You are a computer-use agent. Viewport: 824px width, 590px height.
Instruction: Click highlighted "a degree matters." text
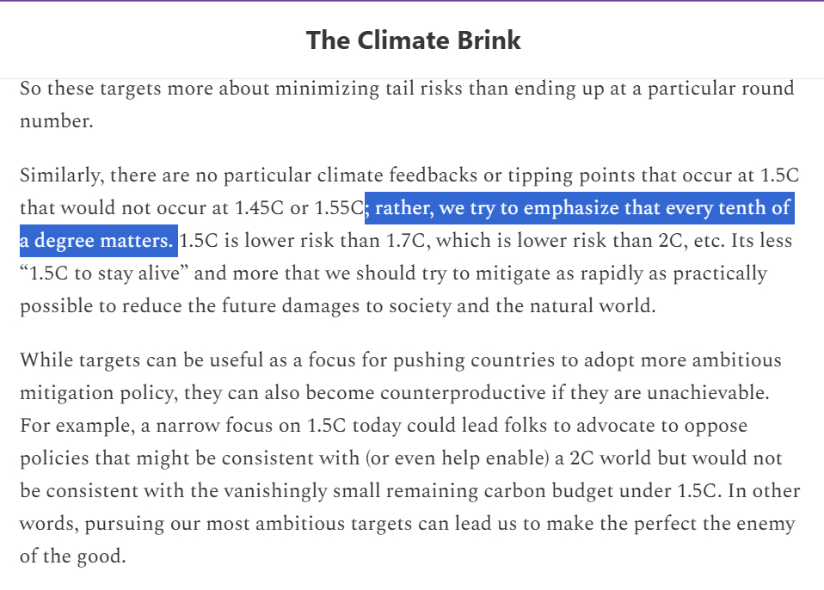[97, 241]
